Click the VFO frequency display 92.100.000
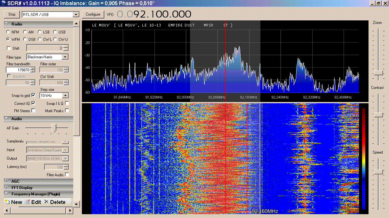 pos(154,14)
